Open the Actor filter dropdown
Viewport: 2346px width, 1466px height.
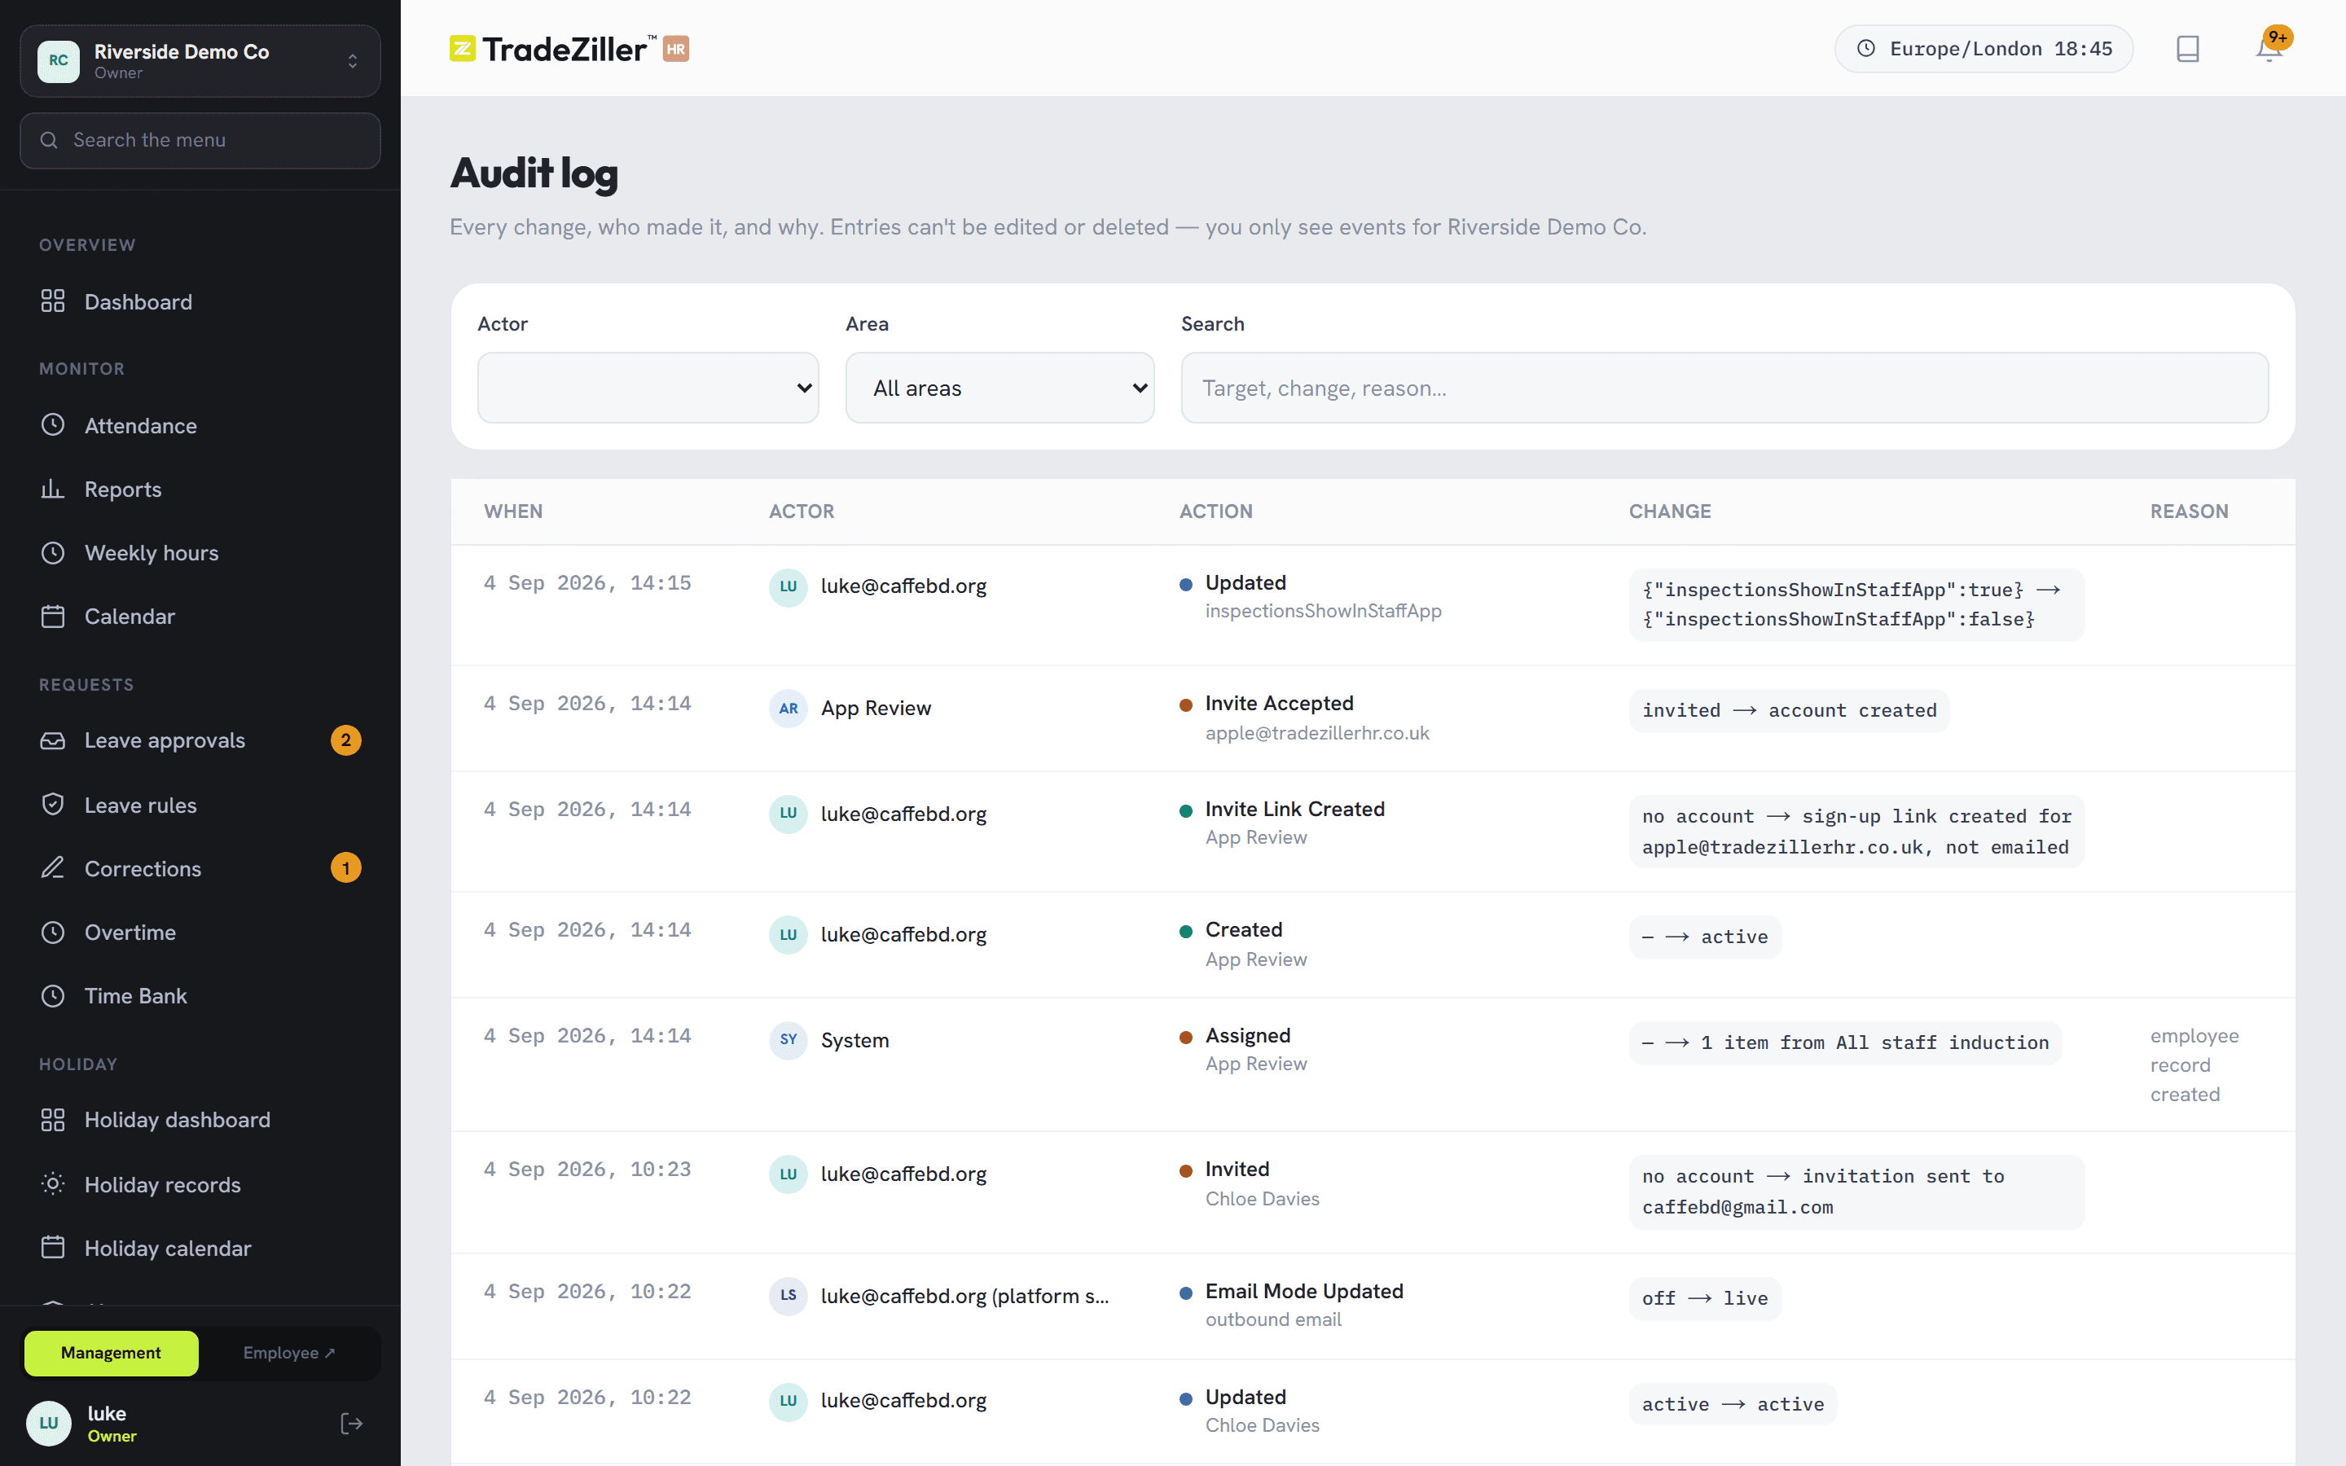pos(648,388)
